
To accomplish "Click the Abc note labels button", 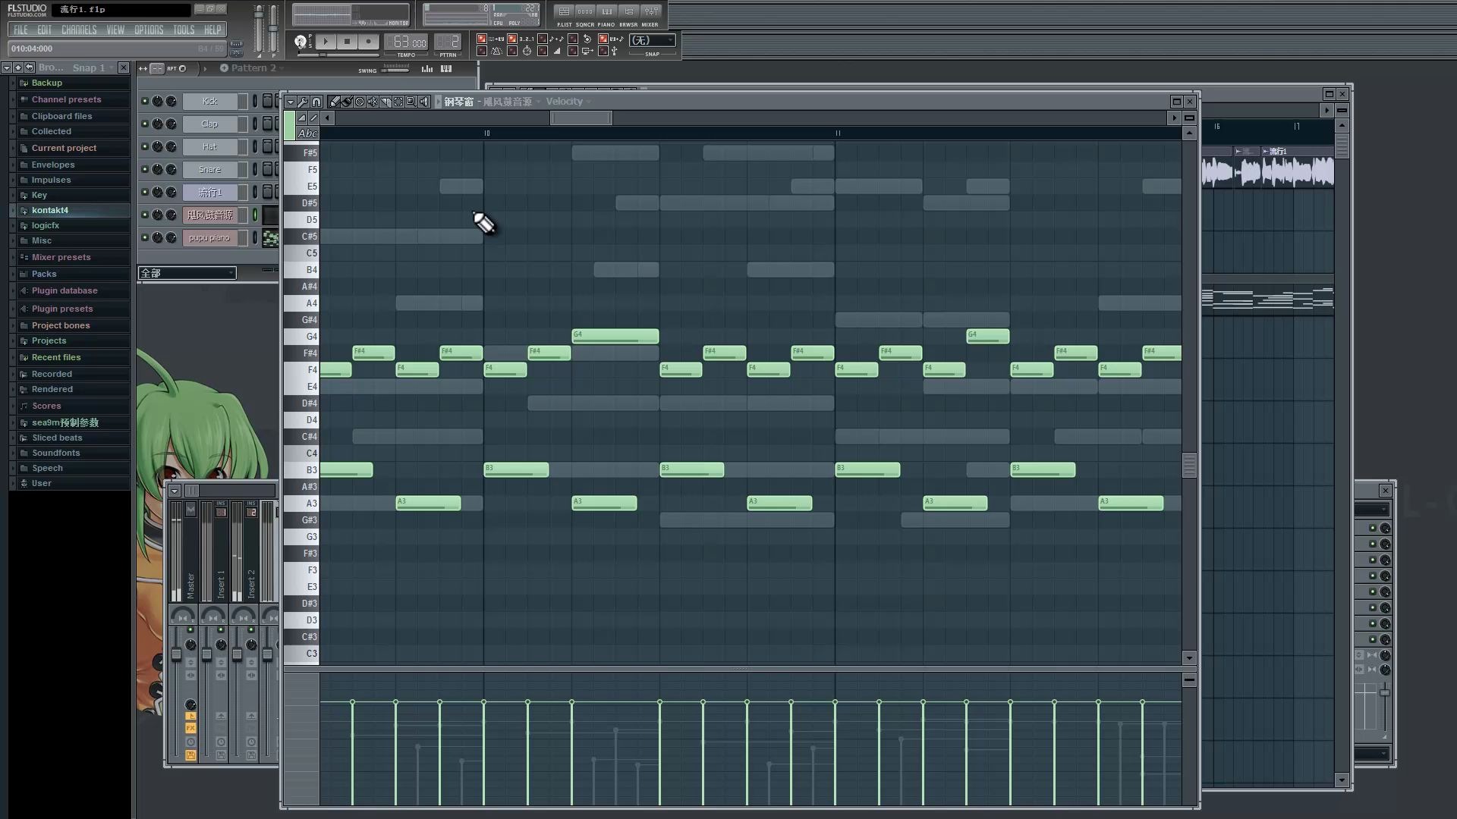I will (307, 133).
